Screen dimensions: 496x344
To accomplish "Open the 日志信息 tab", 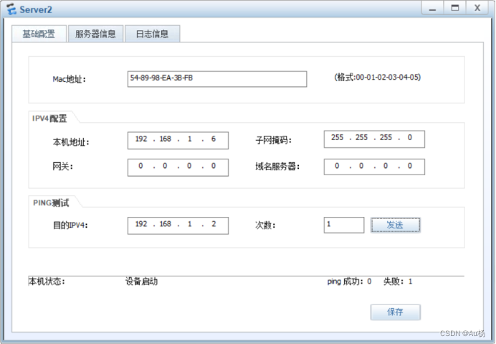I will pos(153,34).
